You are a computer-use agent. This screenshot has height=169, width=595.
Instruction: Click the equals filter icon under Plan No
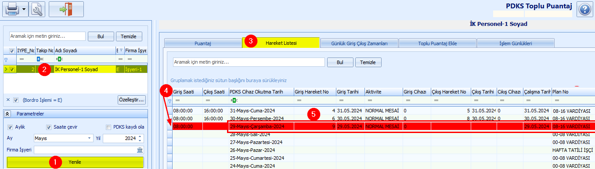click(x=557, y=100)
